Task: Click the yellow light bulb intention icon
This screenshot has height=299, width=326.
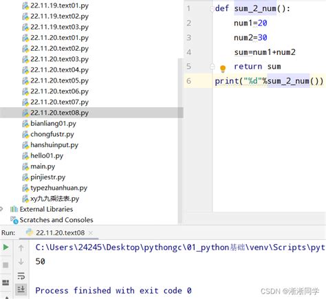Action: click(x=223, y=69)
